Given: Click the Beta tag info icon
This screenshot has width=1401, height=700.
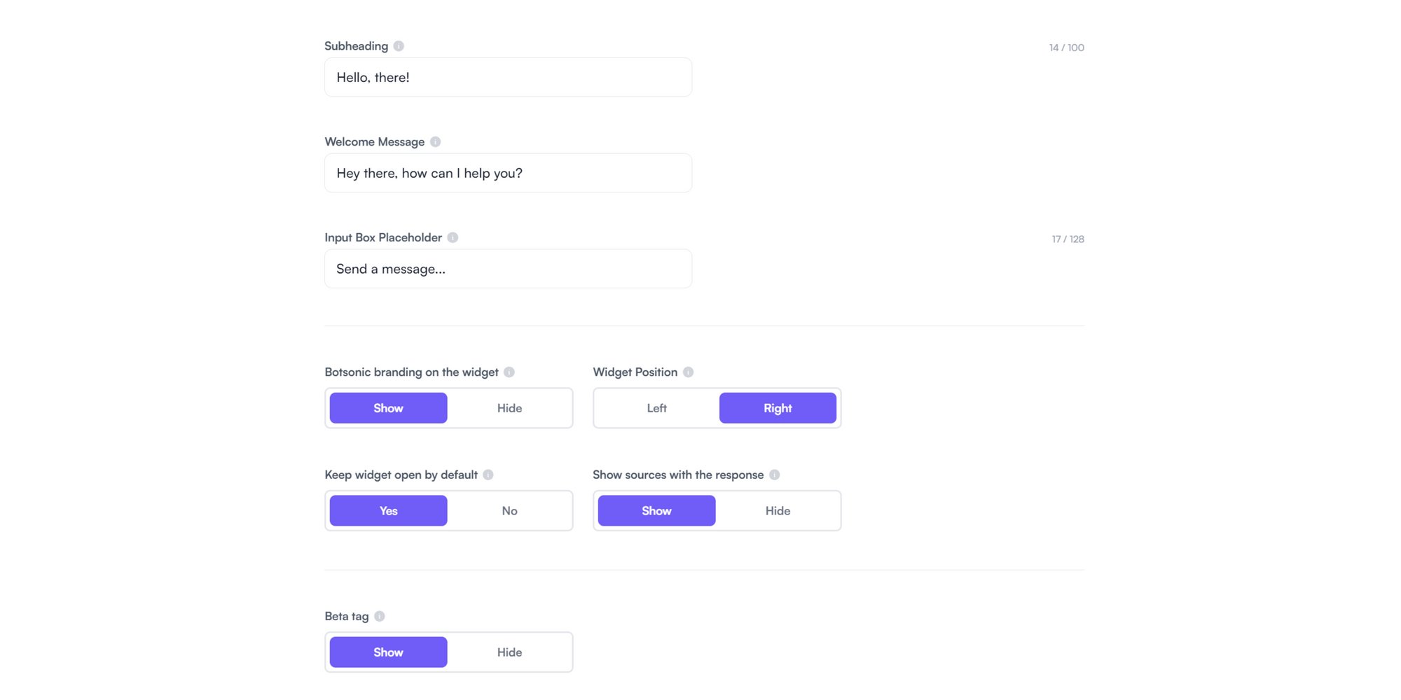Looking at the screenshot, I should point(379,616).
